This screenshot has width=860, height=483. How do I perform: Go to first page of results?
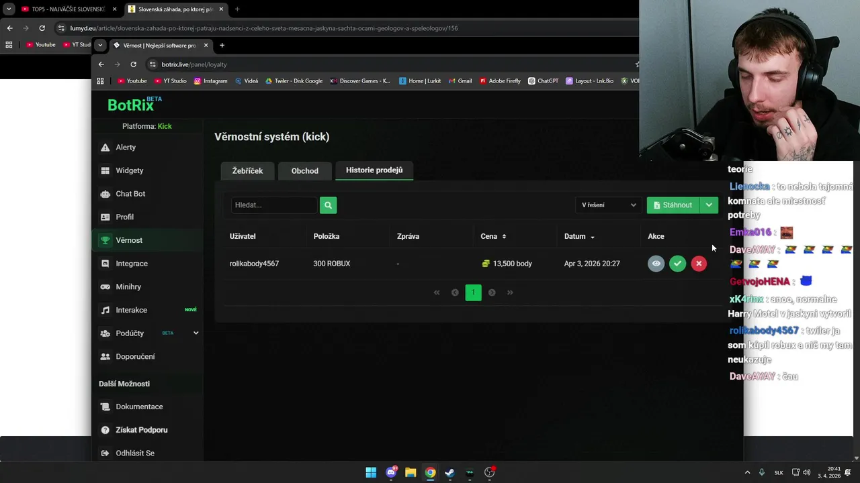pyautogui.click(x=437, y=292)
